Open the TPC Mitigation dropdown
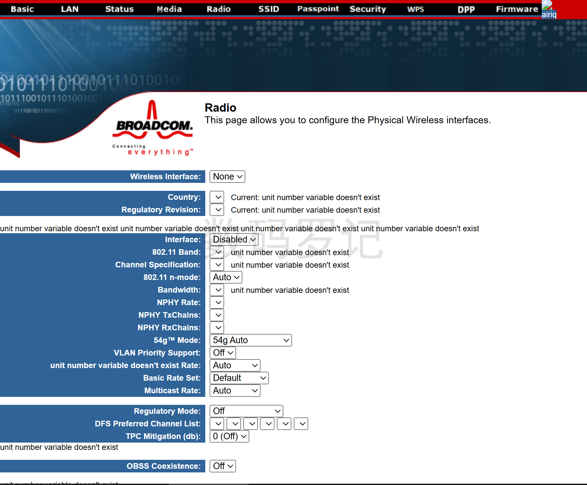Screen dimensions: 587x485 [229, 436]
